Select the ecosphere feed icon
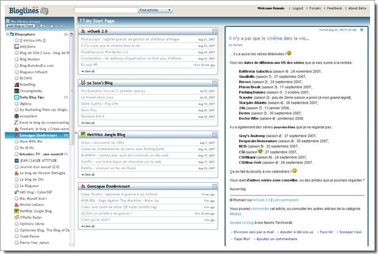The height and width of the screenshot is (254, 378). click(16, 116)
